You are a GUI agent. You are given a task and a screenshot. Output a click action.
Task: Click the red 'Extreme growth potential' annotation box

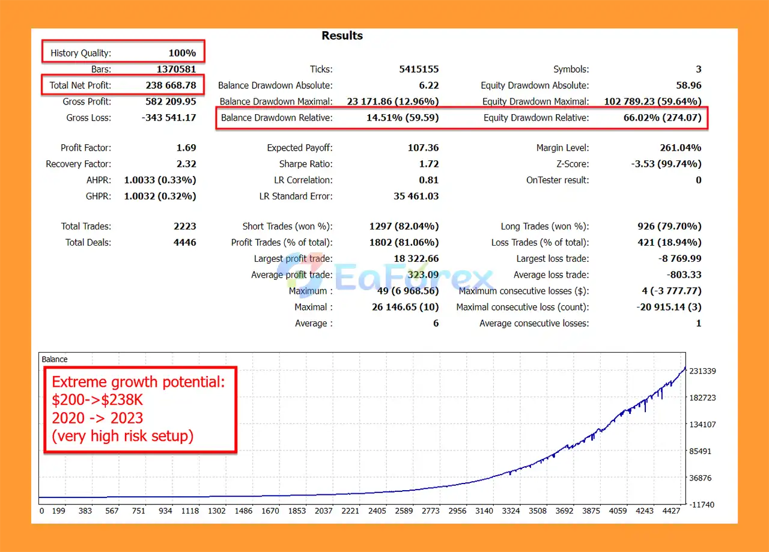click(x=140, y=408)
